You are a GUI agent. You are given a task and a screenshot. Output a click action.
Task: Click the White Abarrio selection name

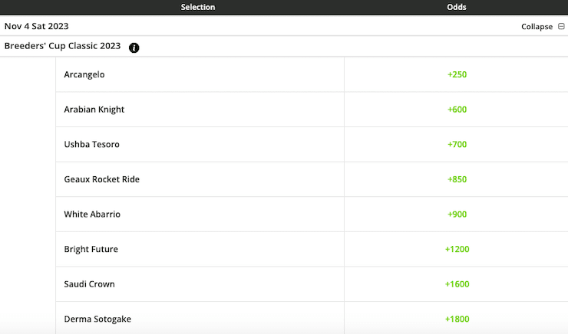(92, 214)
